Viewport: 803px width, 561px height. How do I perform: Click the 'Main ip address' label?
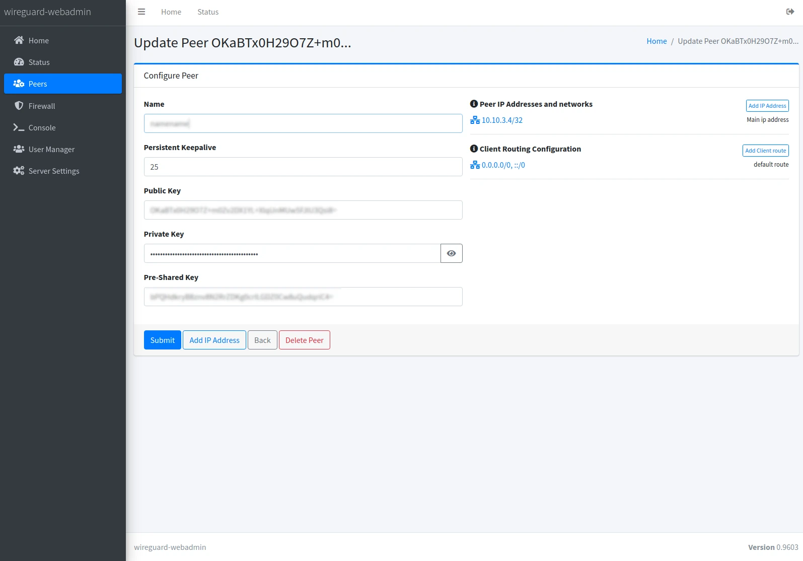click(767, 119)
